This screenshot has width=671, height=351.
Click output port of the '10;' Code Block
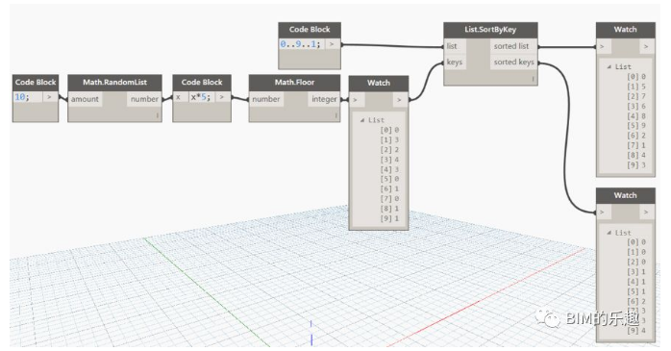point(50,97)
